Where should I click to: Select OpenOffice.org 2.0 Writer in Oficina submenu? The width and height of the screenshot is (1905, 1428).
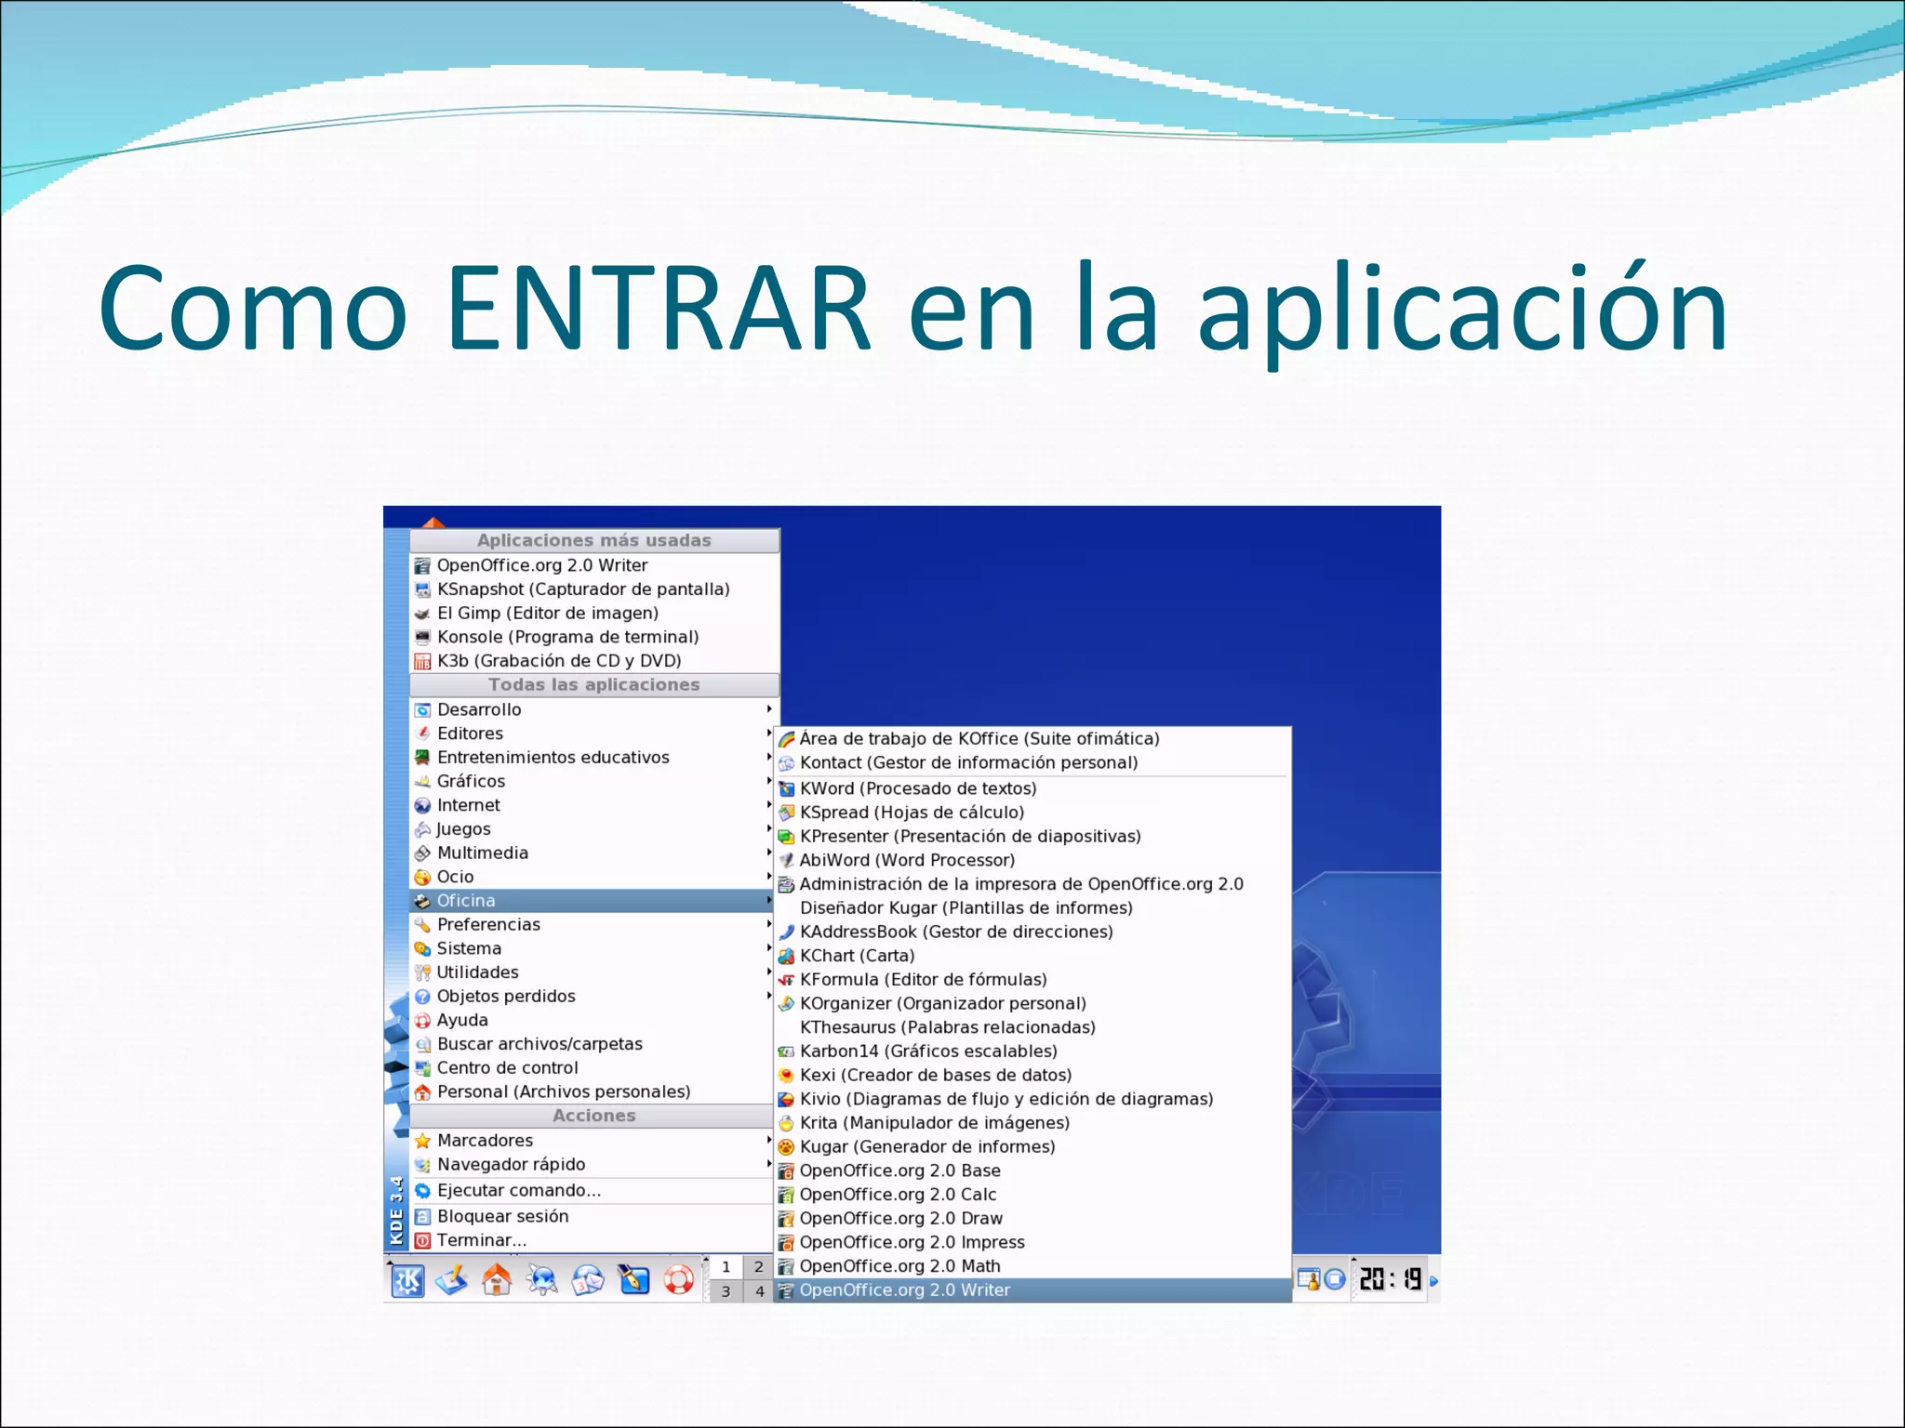coord(1032,1290)
